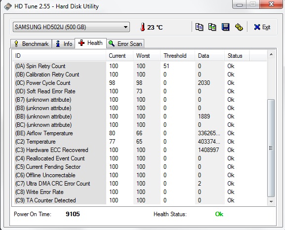Click the Current column header
The width and height of the screenshot is (285, 230).
[x=120, y=56]
